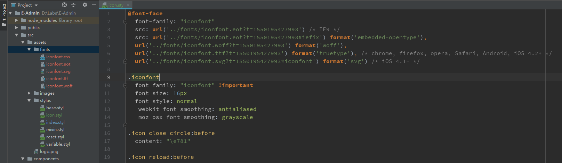Expand the node_modules folder arrow
562x163 pixels.
click(16, 20)
